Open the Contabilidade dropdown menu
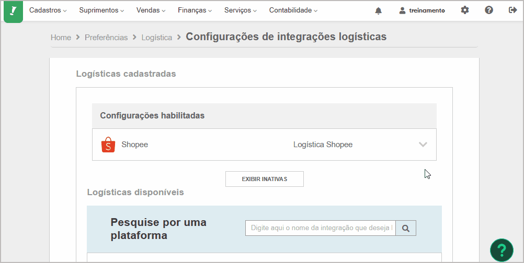The height and width of the screenshot is (263, 524). (293, 10)
